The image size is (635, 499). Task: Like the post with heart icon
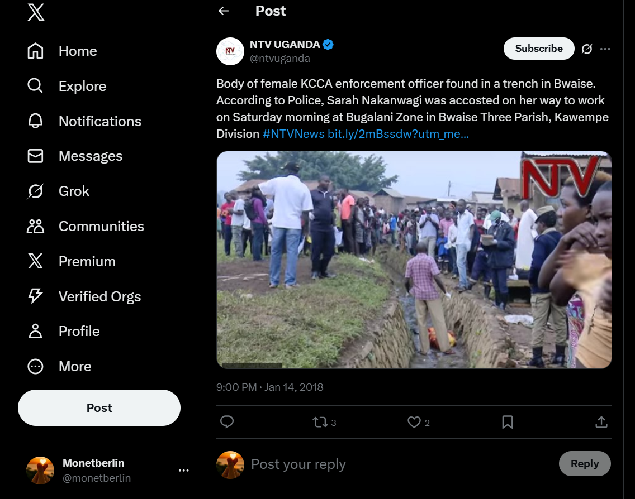(414, 422)
